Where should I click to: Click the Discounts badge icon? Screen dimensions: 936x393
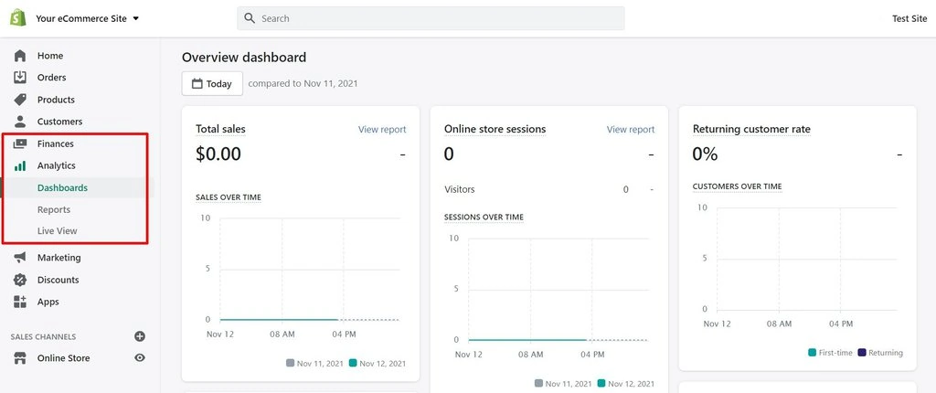point(20,280)
